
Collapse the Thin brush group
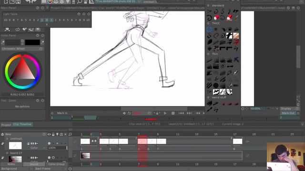click(x=208, y=54)
